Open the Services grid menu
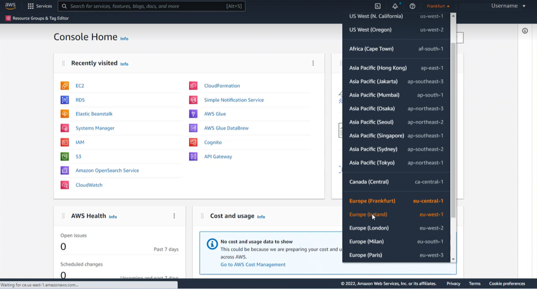This screenshot has height=289, width=537. tap(40, 6)
